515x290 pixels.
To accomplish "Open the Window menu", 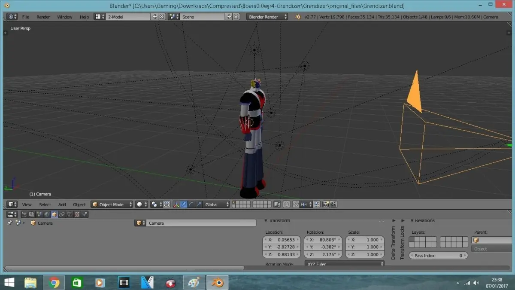I will tap(65, 17).
